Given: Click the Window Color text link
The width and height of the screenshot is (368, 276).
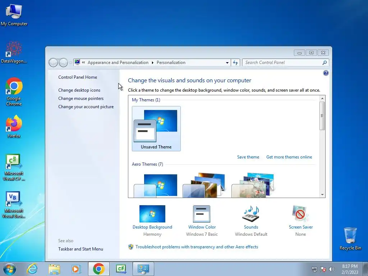Looking at the screenshot, I should pos(202,227).
